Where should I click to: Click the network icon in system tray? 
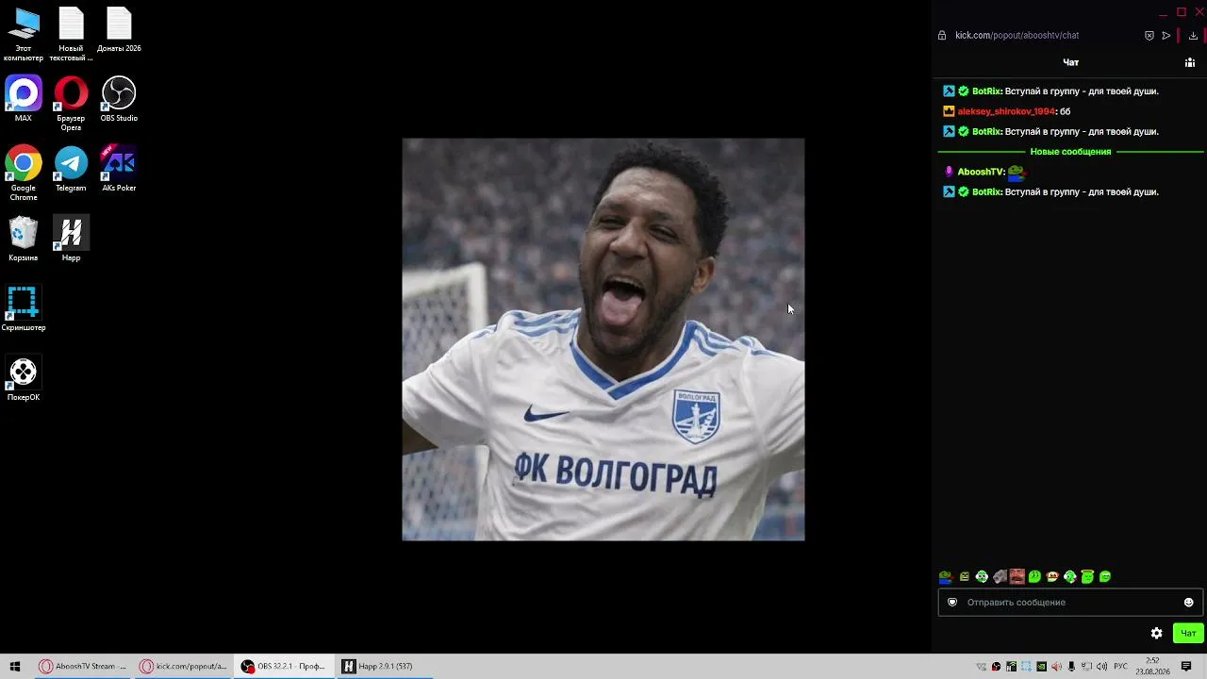pyautogui.click(x=1087, y=667)
